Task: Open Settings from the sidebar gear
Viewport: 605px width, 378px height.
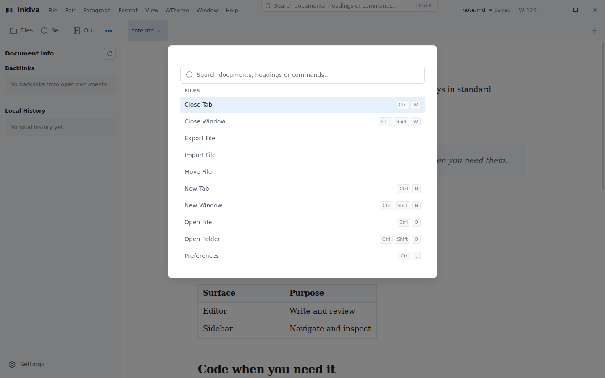Action: tap(27, 364)
